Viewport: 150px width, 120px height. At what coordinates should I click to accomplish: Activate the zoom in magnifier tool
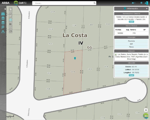pos(10,12)
